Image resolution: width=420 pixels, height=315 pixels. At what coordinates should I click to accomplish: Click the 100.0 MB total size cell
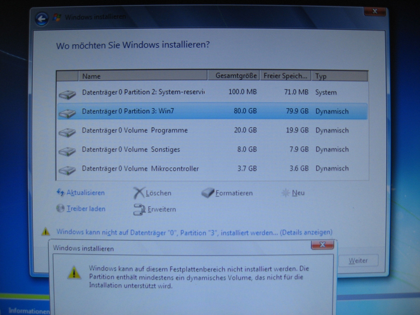tap(243, 92)
